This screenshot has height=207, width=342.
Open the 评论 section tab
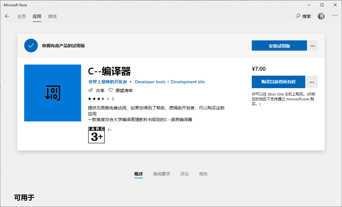tap(185, 174)
